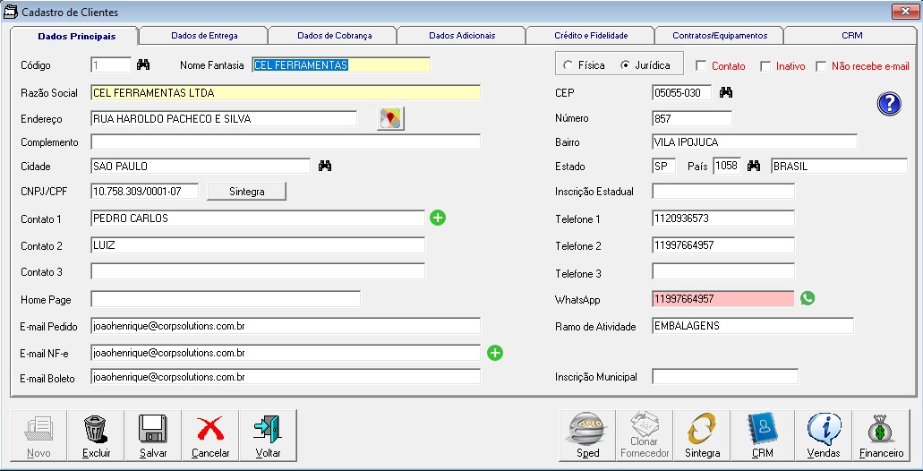This screenshot has height=471, width=923.
Task: Click the Excluir trash can button
Action: (96, 435)
